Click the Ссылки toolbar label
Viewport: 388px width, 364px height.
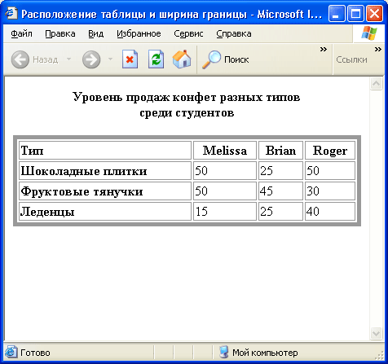[x=351, y=59]
